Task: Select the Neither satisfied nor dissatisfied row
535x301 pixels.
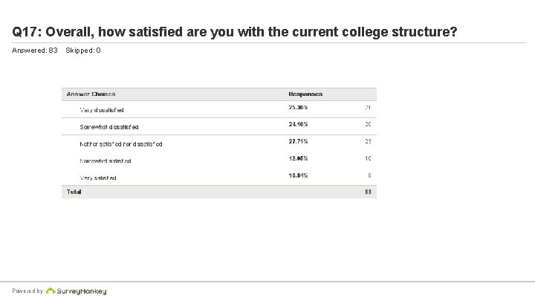Action: tap(121, 143)
